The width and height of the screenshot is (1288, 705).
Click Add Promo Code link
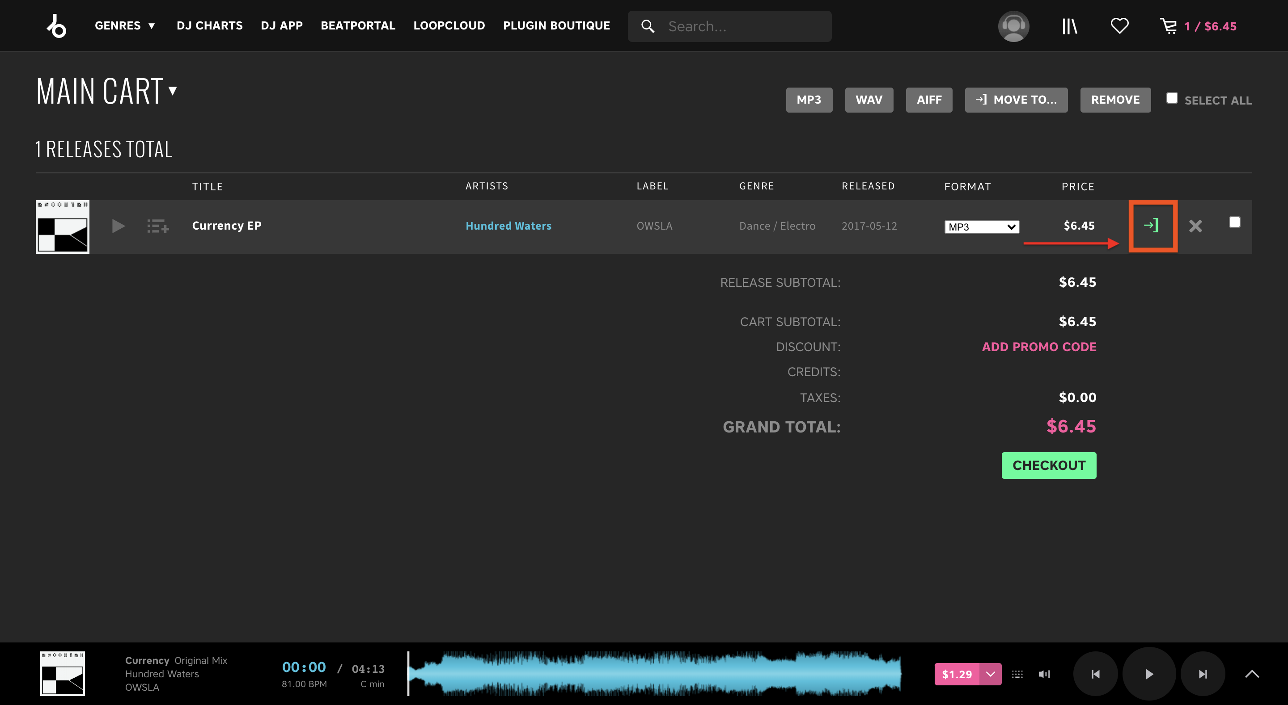pos(1039,347)
